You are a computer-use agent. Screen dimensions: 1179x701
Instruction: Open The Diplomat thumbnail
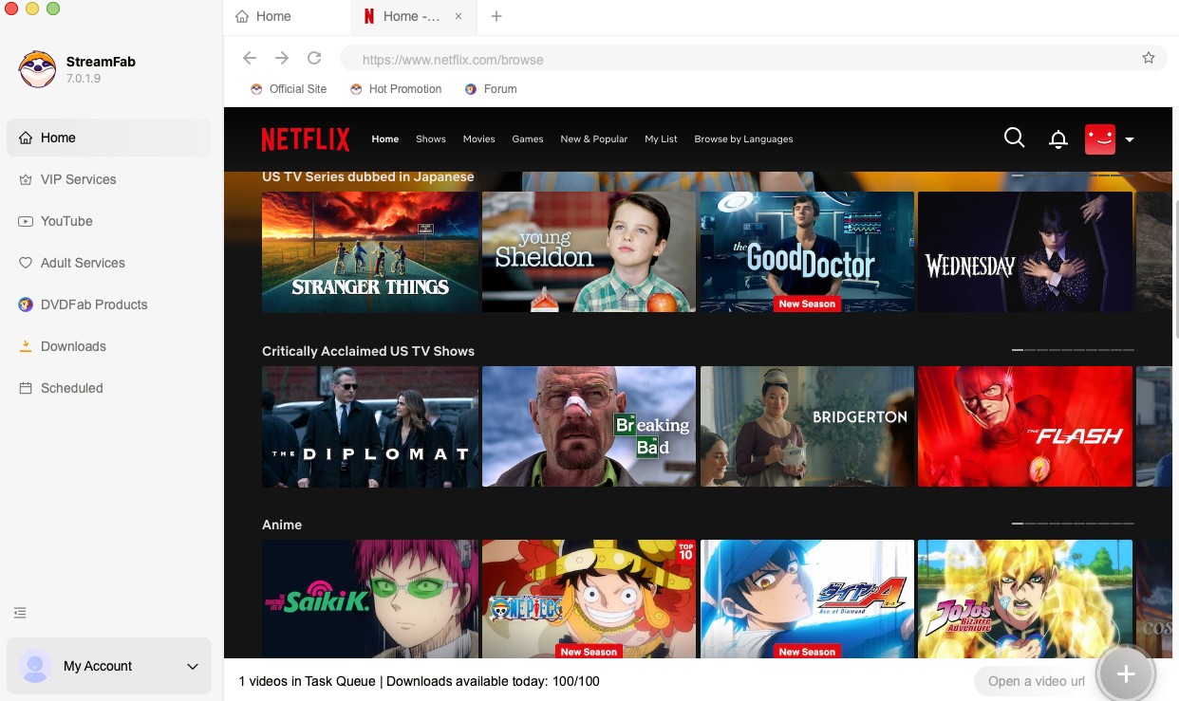point(370,427)
